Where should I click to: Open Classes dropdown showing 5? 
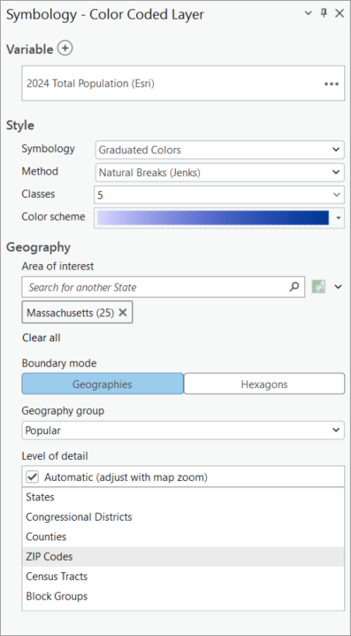click(x=219, y=195)
